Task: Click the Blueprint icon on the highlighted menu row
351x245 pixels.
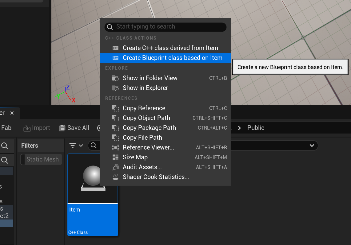Action: (115, 58)
